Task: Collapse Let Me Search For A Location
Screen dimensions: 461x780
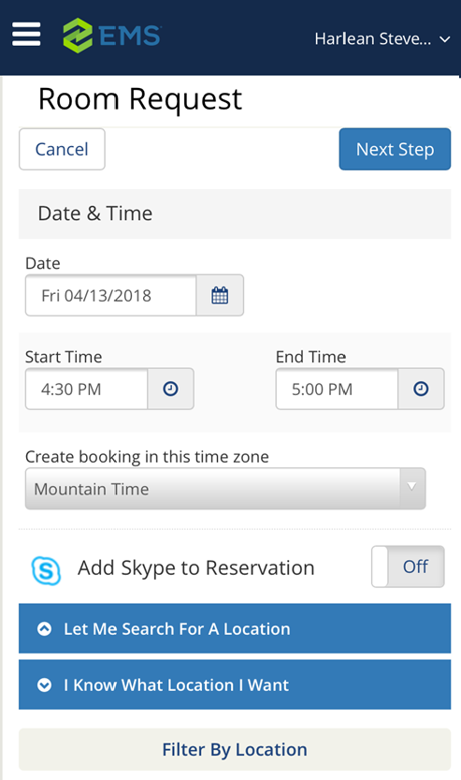Action: coord(235,628)
